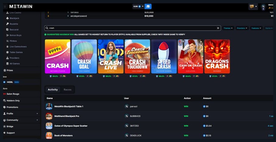Expand the Themes filter dropdown
Viewport: 276px width, 142px height.
pos(228,28)
